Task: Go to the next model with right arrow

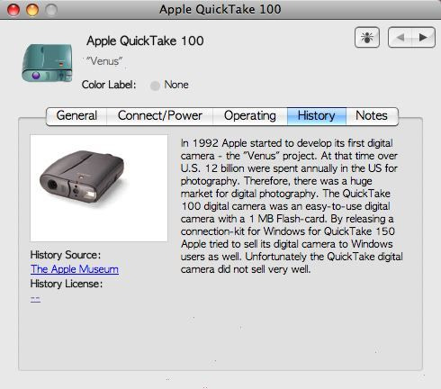Action: tap(423, 38)
